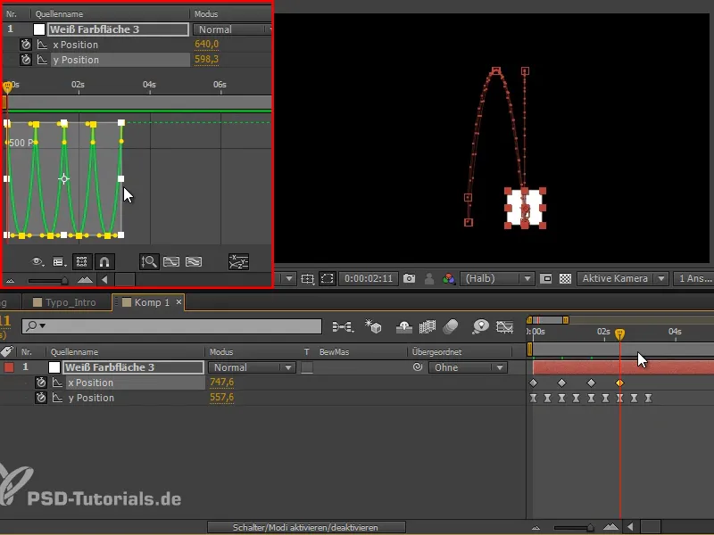Click y Position stopwatch at value 557,6
The height and width of the screenshot is (535, 714).
[41, 398]
